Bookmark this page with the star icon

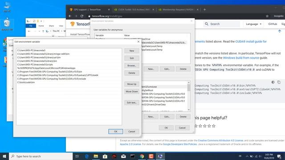click(267, 16)
